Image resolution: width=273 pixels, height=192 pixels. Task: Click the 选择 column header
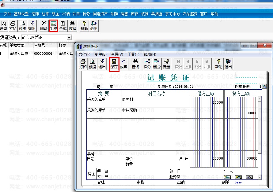pyautogui.click(x=3, y=45)
